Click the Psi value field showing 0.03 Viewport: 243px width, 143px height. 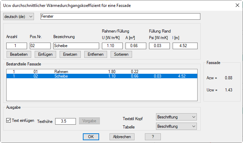tap(159, 46)
